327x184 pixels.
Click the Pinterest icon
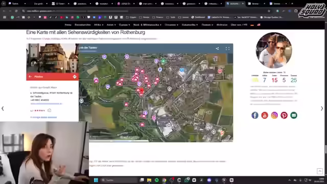coord(284,115)
